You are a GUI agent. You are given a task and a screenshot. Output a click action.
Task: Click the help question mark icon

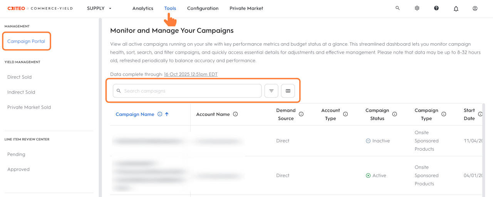436,8
